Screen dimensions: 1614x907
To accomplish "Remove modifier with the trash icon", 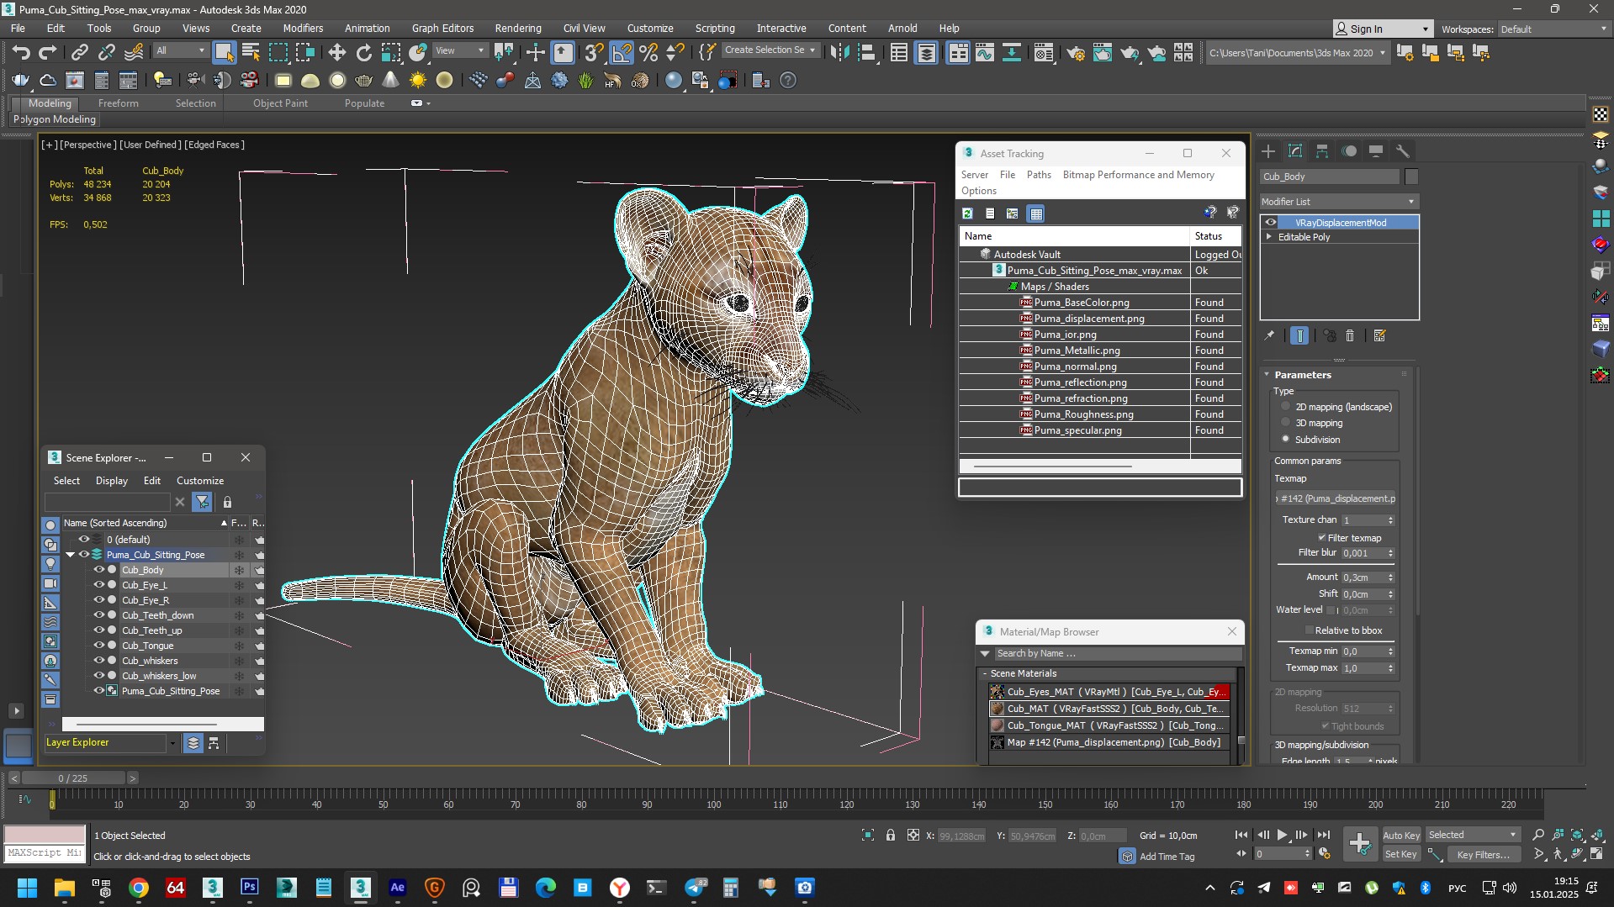I will coord(1350,335).
